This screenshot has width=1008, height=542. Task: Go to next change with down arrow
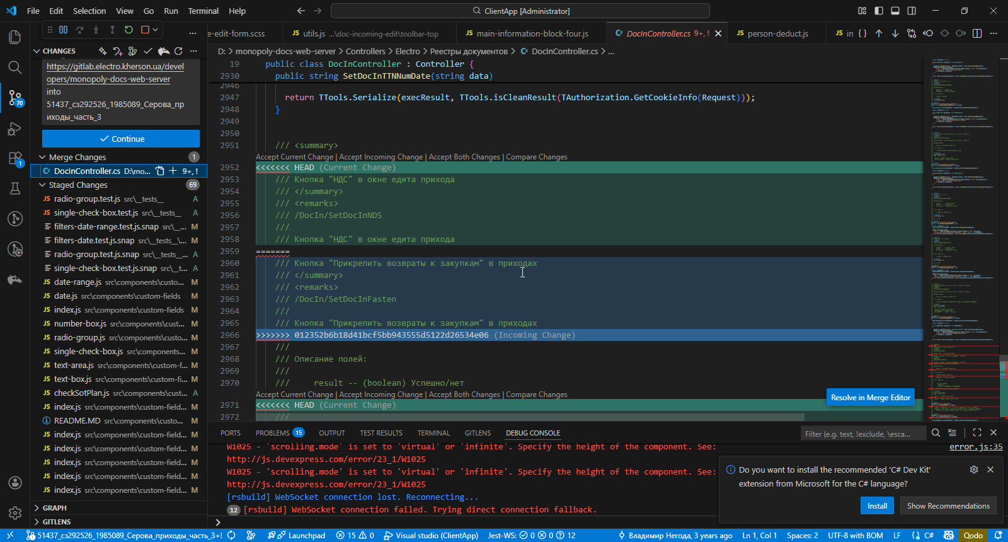895,33
